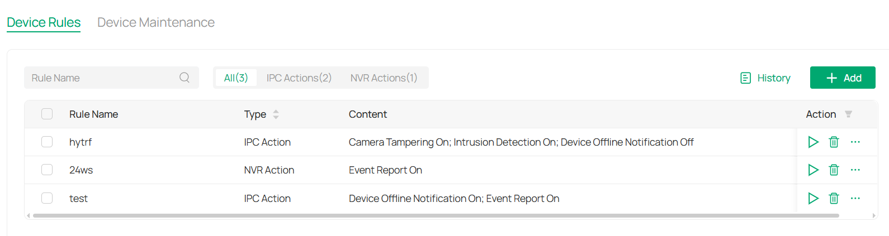Screen dimensions: 889x236
Task: Open the Action column filter
Action: coord(848,114)
